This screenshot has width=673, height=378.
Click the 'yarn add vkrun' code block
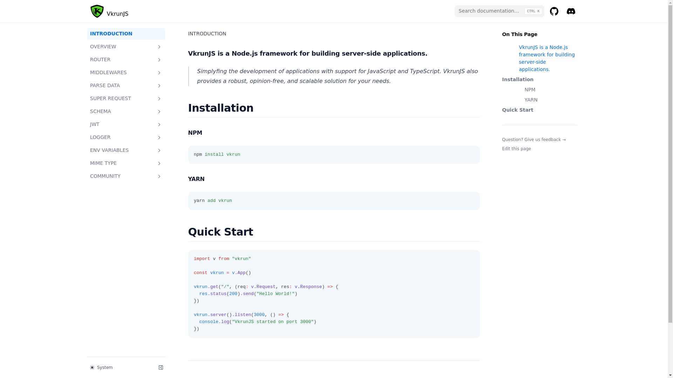(x=334, y=201)
